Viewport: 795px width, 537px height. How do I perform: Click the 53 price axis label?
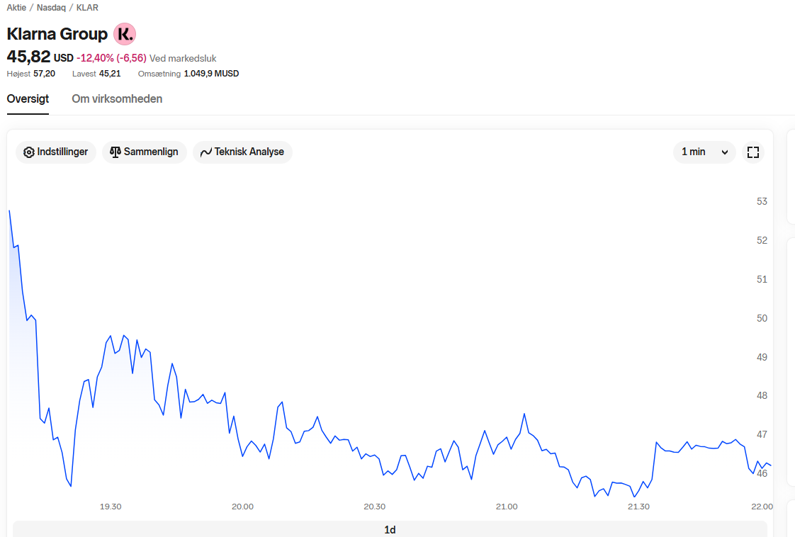(x=762, y=201)
